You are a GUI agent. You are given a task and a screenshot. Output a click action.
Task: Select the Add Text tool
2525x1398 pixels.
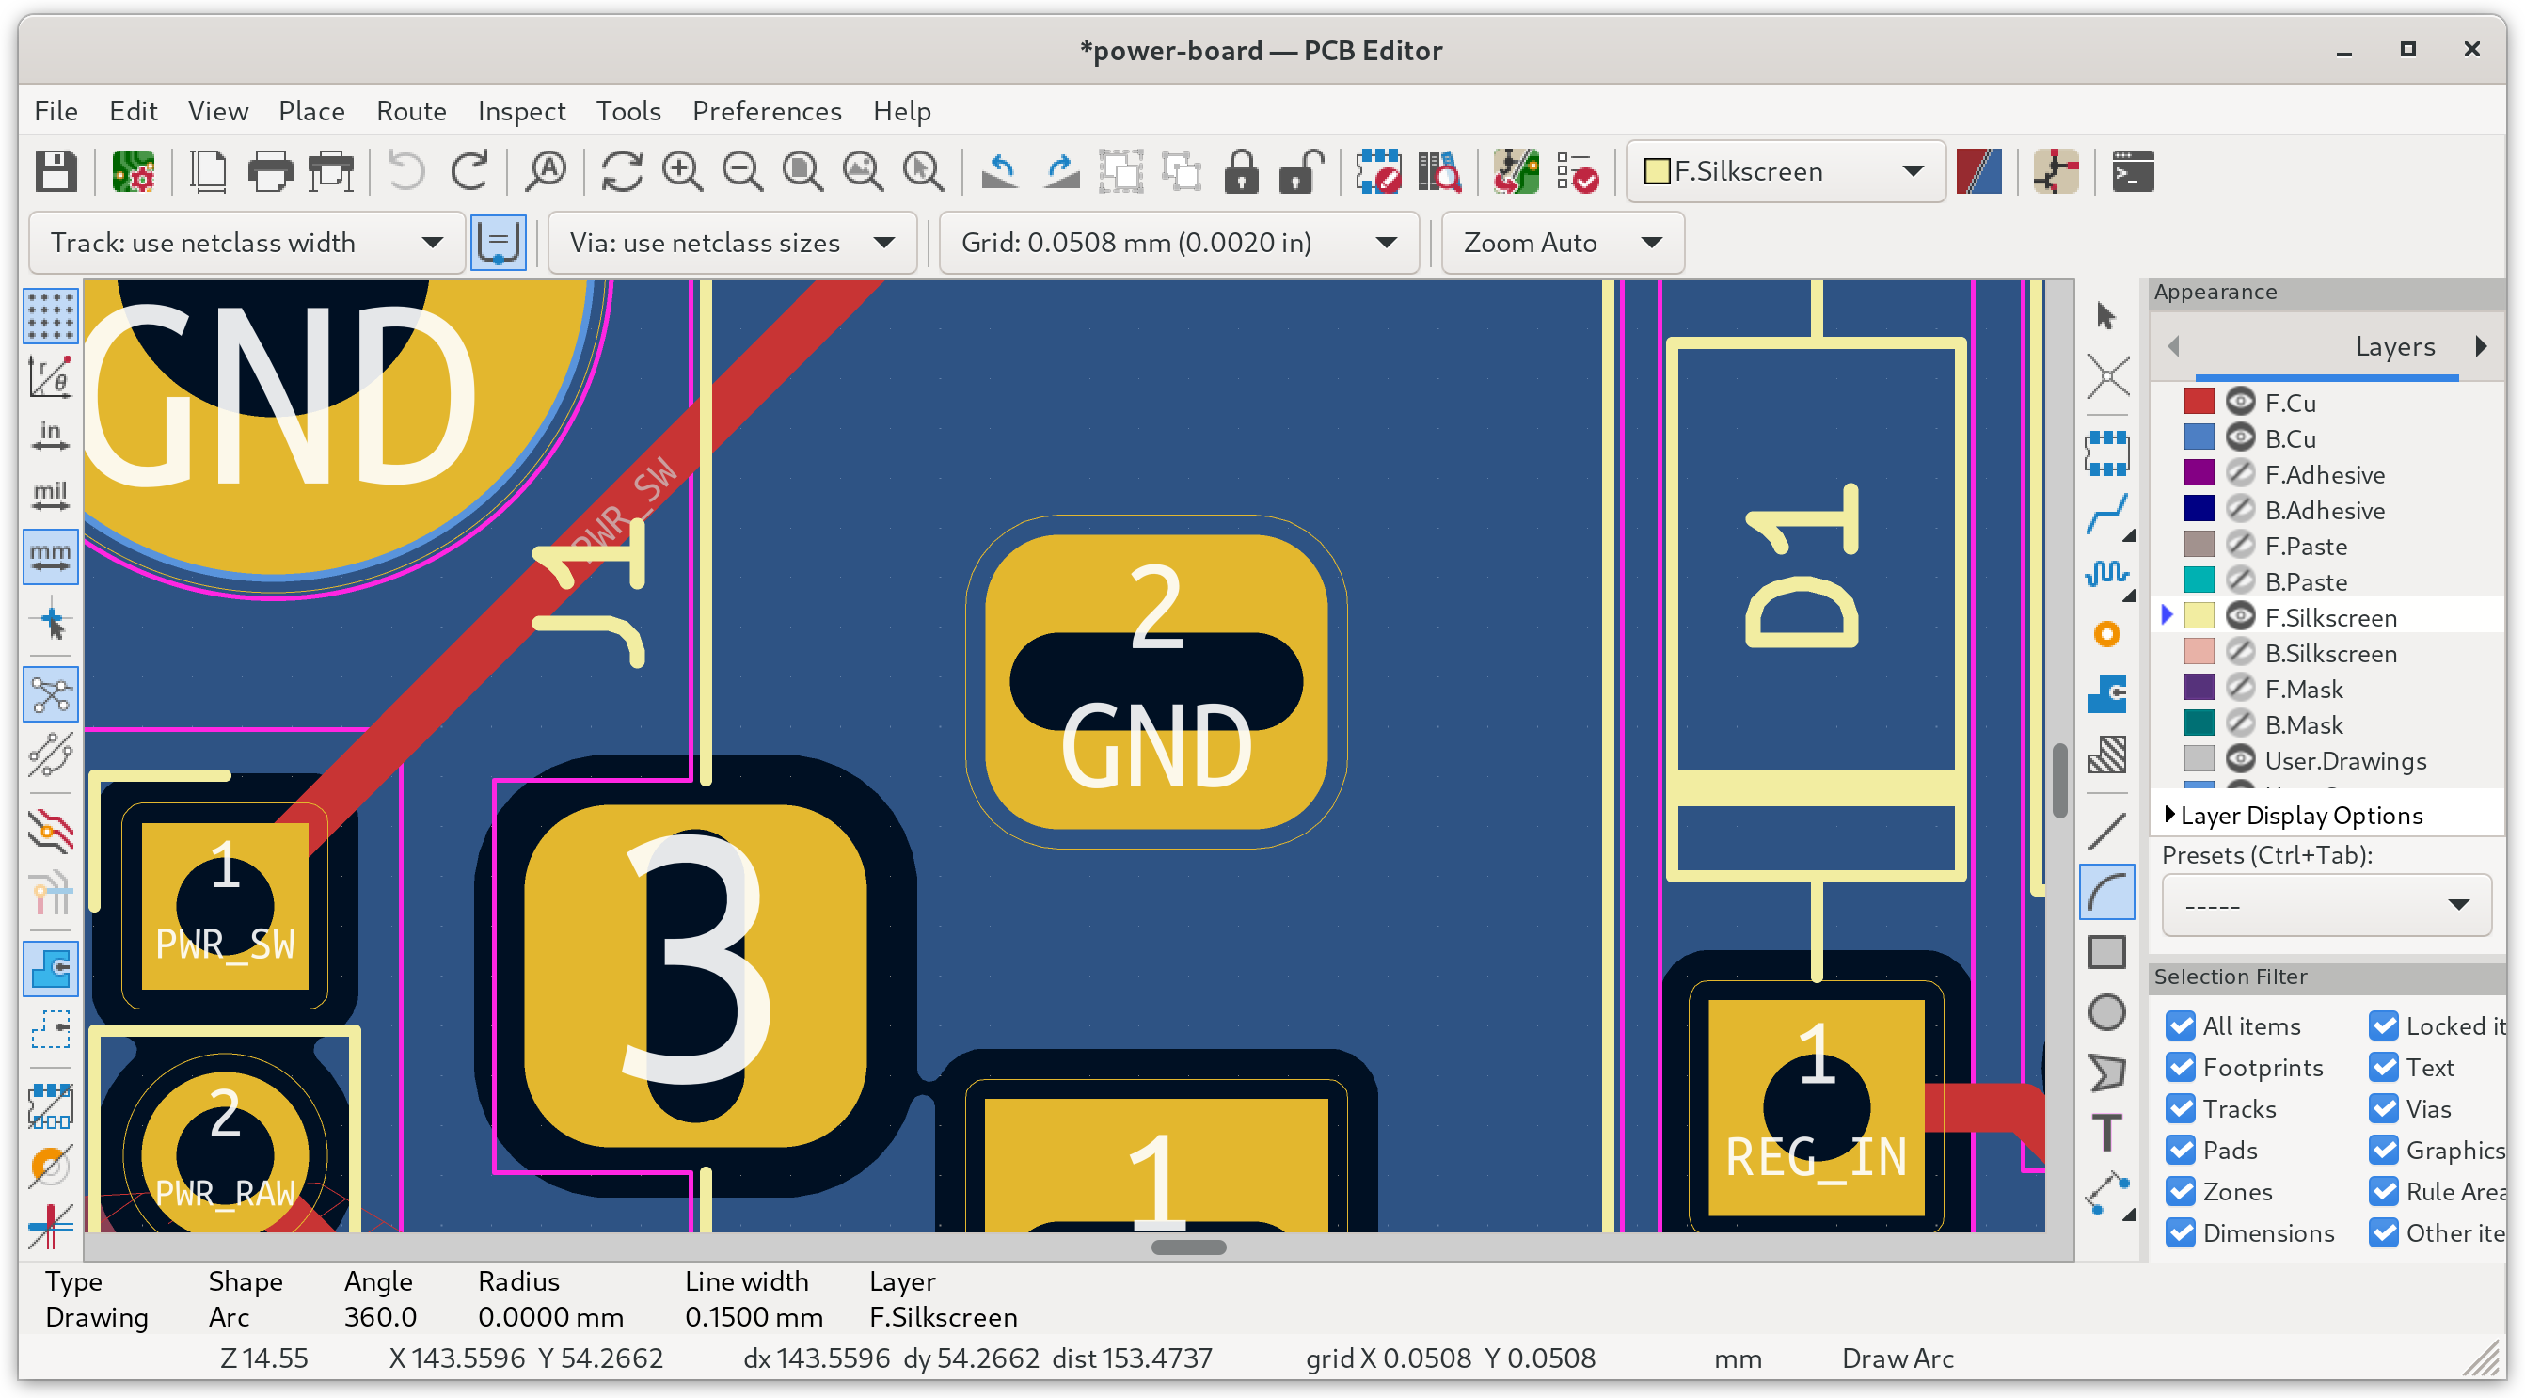(x=2106, y=1133)
